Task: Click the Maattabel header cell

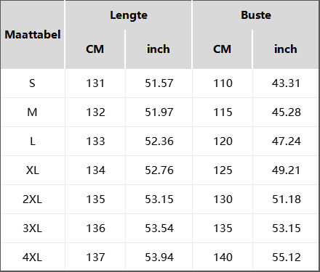Action: [x=33, y=35]
